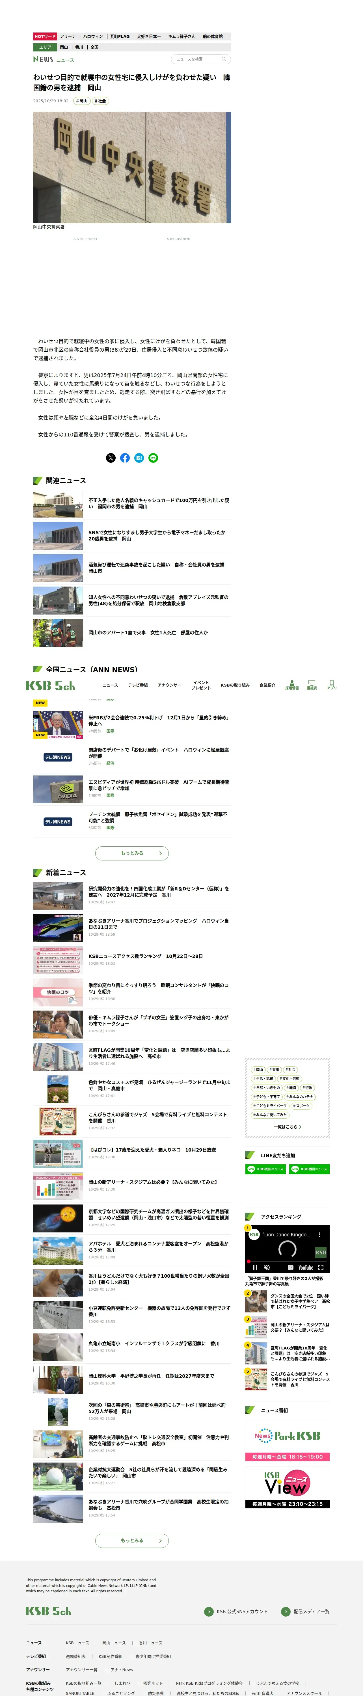Viewport: 363px width, 1696px height.
Task: Click the #社会 tag under the headline
Action: click(x=100, y=101)
